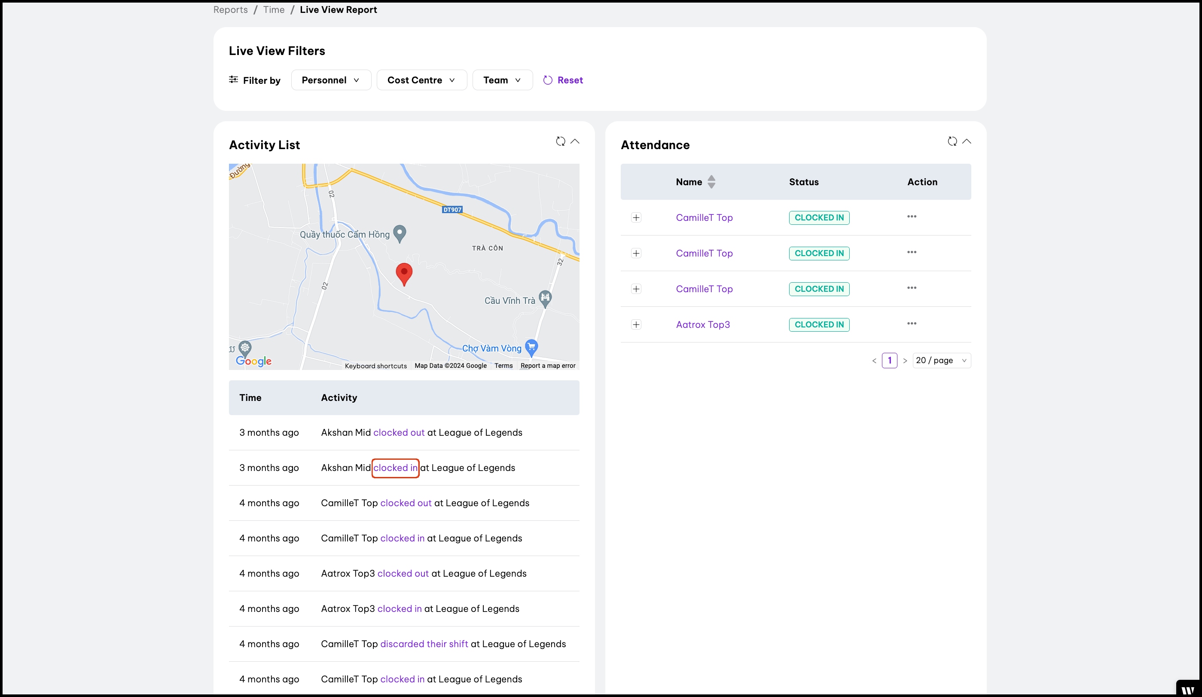Refresh the Activity List panel

(560, 141)
